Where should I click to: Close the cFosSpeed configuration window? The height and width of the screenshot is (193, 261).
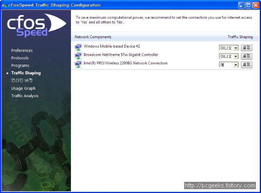(x=256, y=5)
